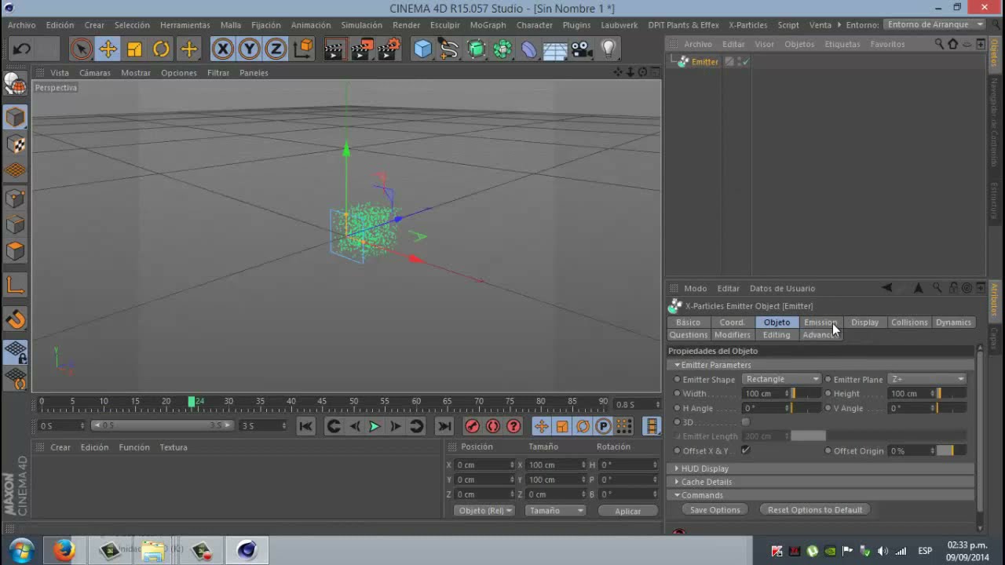Select the Polygons mode cube icon

coord(16,252)
